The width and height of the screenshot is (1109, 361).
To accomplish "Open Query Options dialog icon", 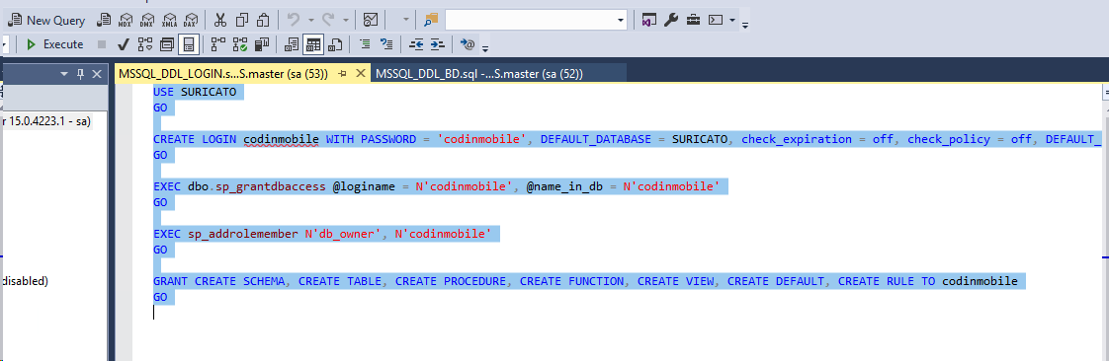I will tap(167, 44).
